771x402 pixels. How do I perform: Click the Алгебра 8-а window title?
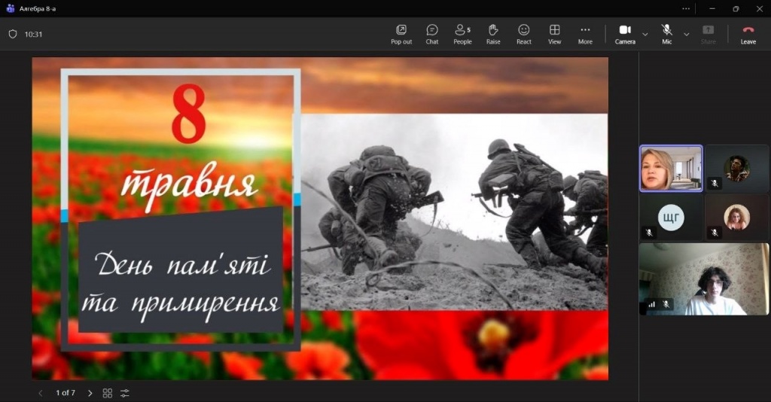pyautogui.click(x=38, y=8)
